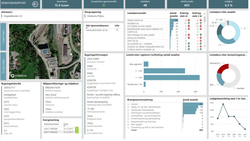Select the Ikke registrert lease bar
Viewport: 250px width, 141px height.
pyautogui.click(x=146, y=64)
